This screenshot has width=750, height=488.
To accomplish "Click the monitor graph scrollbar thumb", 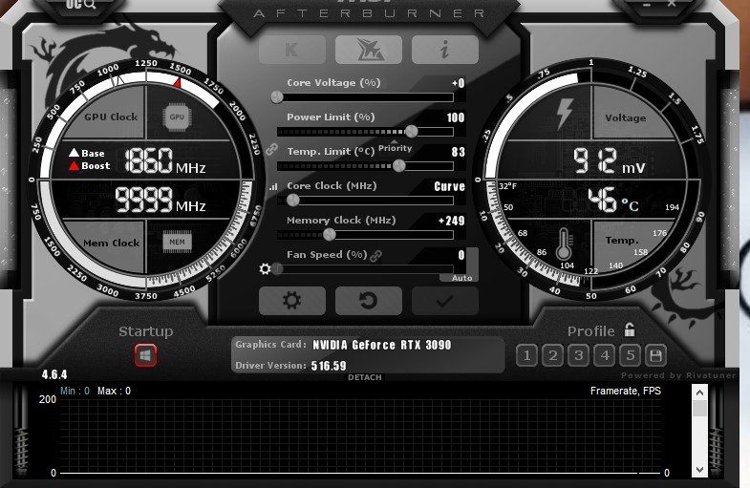I will tap(699, 409).
